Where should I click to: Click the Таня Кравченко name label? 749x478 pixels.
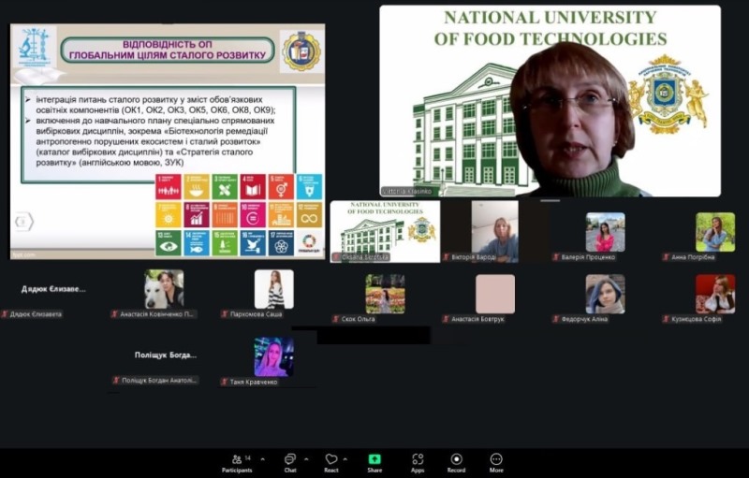[x=253, y=382]
